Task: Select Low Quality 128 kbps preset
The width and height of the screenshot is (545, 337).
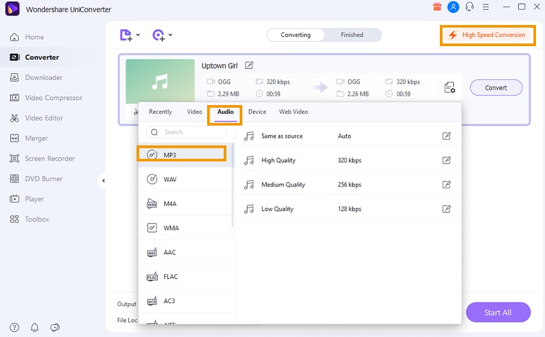Action: click(x=348, y=209)
